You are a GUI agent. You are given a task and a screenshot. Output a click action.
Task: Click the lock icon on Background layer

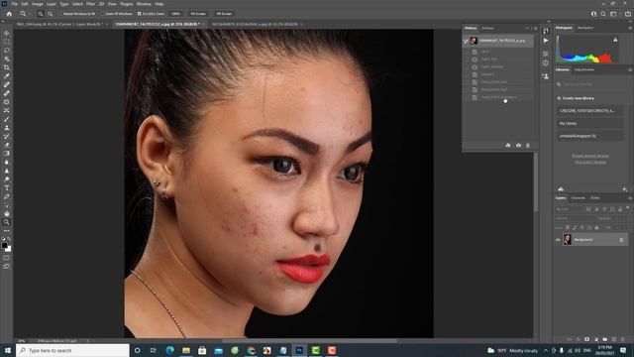point(621,240)
